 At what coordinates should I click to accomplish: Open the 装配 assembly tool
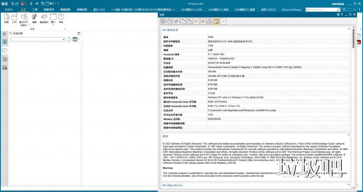[x=34, y=18]
